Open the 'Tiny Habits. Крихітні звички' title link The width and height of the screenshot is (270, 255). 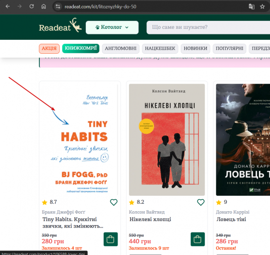pyautogui.click(x=73, y=223)
